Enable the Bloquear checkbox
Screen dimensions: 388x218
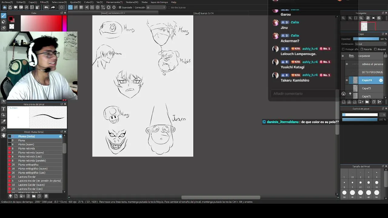click(x=375, y=49)
